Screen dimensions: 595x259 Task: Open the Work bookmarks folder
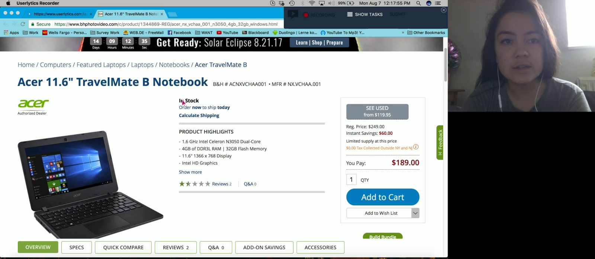pos(30,33)
